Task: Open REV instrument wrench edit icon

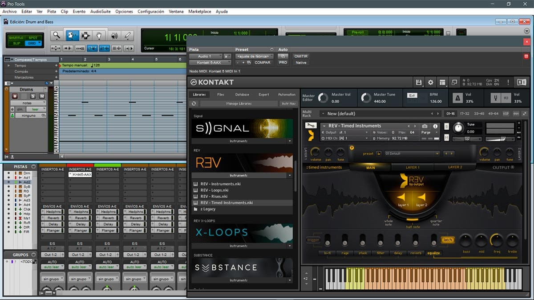Action: [311, 126]
